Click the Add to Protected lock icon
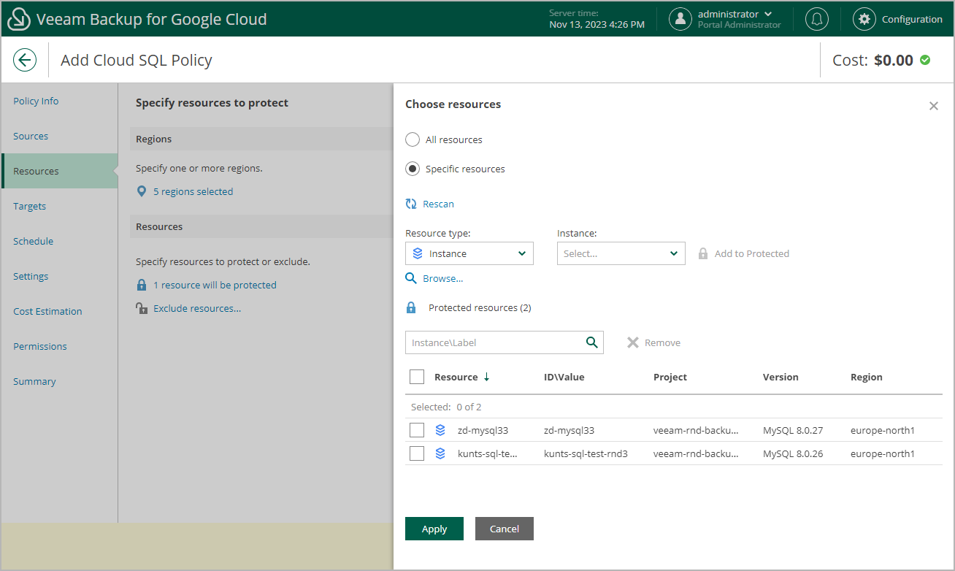The image size is (955, 571). point(703,253)
